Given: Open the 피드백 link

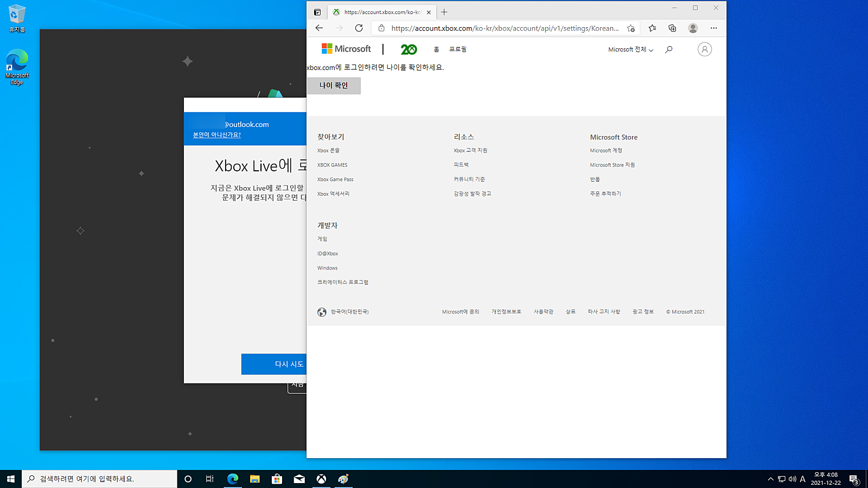Looking at the screenshot, I should 461,165.
